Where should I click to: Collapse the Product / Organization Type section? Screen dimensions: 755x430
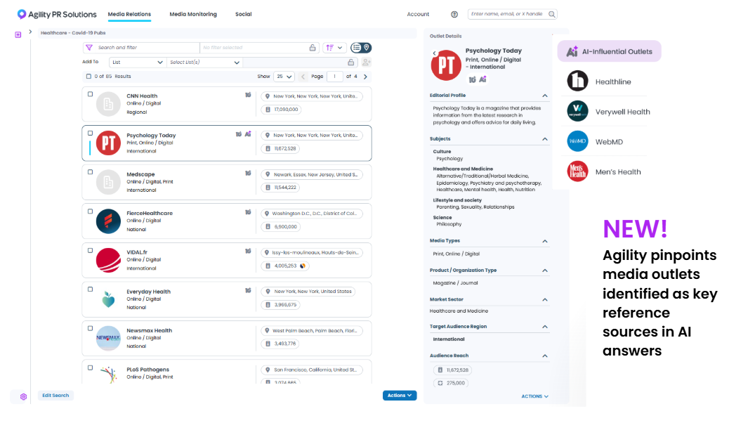coord(545,271)
